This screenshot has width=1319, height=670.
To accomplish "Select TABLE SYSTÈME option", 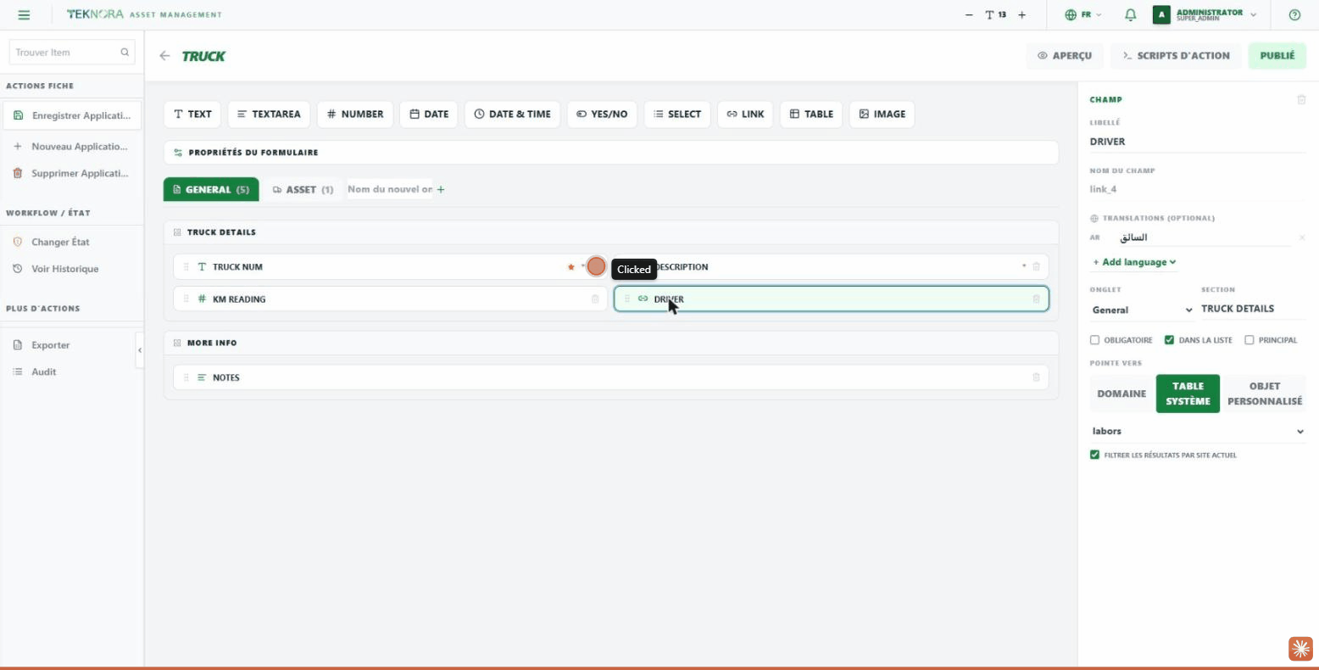I will tap(1188, 394).
